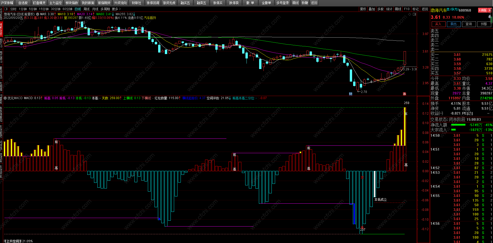Open indicator menu circle beside 渤海汽车 title
The height and width of the screenshot is (243, 493).
tap(38, 14)
